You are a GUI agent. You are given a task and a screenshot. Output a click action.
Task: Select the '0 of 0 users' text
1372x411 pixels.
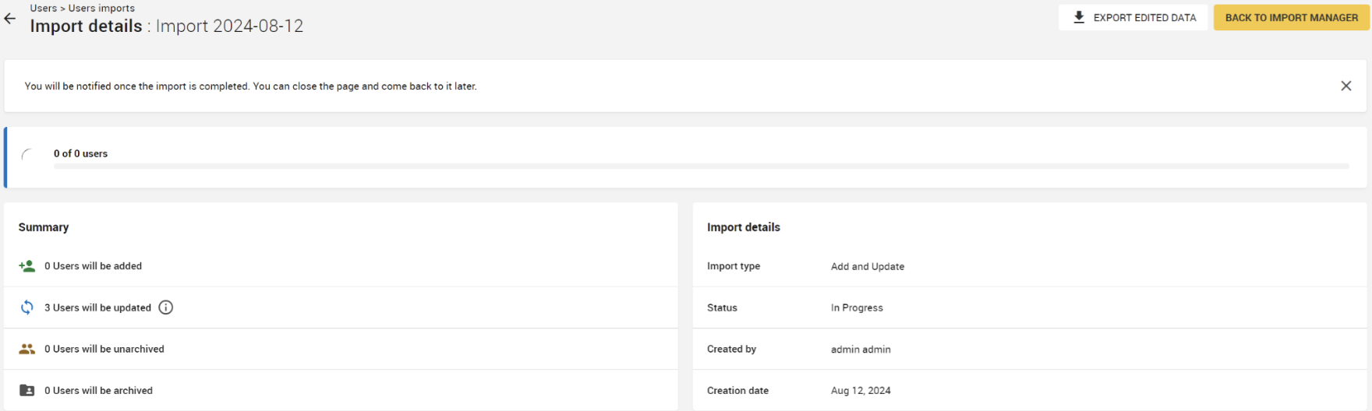click(x=81, y=153)
